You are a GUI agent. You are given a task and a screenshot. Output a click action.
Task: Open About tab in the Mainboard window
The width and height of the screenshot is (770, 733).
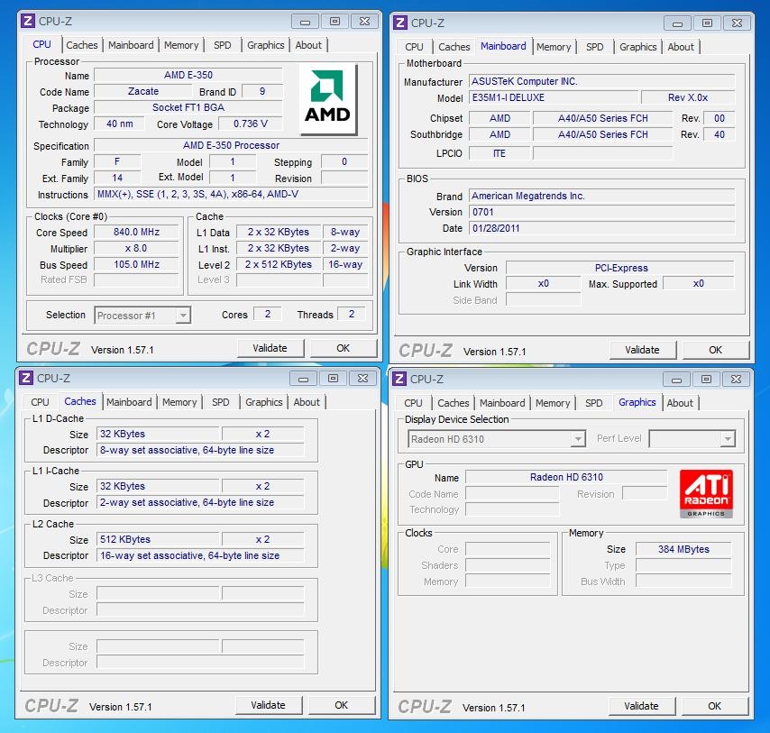point(681,47)
